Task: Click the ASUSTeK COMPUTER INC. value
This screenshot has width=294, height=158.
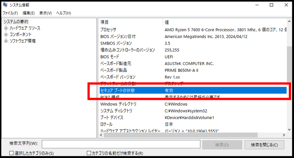Action: (189, 64)
